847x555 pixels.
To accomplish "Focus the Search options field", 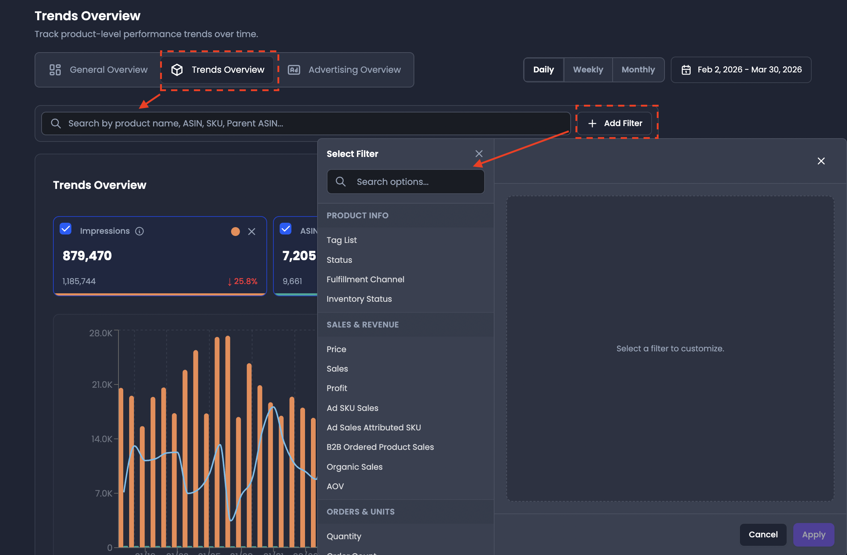I will pyautogui.click(x=405, y=182).
